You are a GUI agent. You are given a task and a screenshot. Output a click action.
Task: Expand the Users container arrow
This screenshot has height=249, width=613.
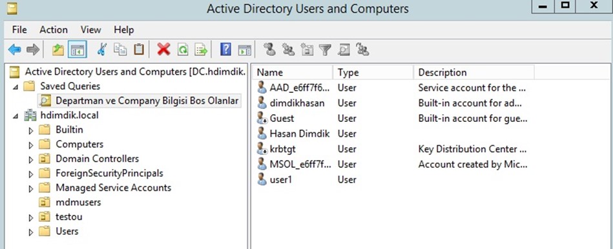[31, 232]
